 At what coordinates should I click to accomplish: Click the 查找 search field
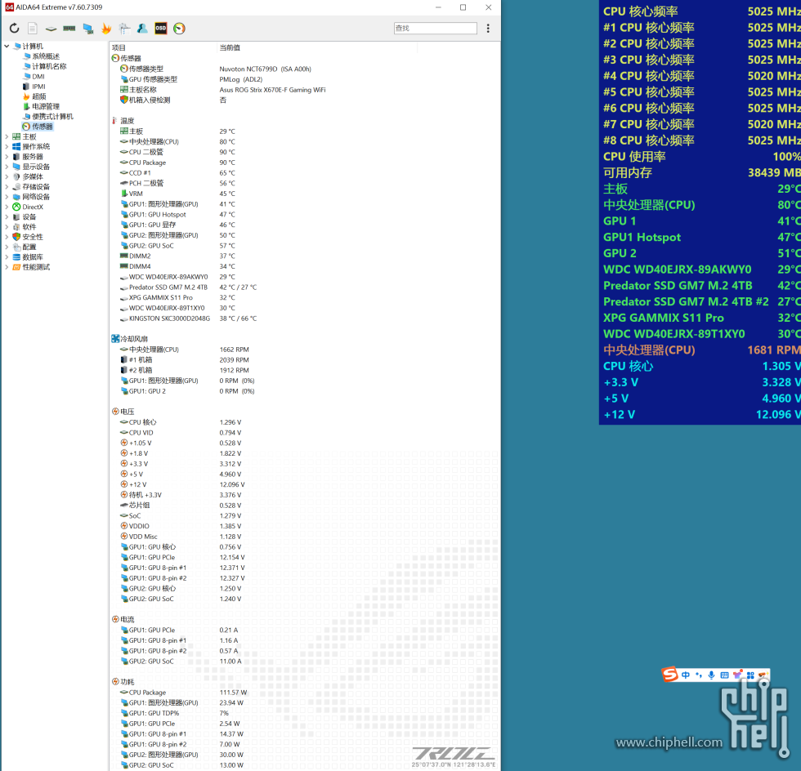435,28
